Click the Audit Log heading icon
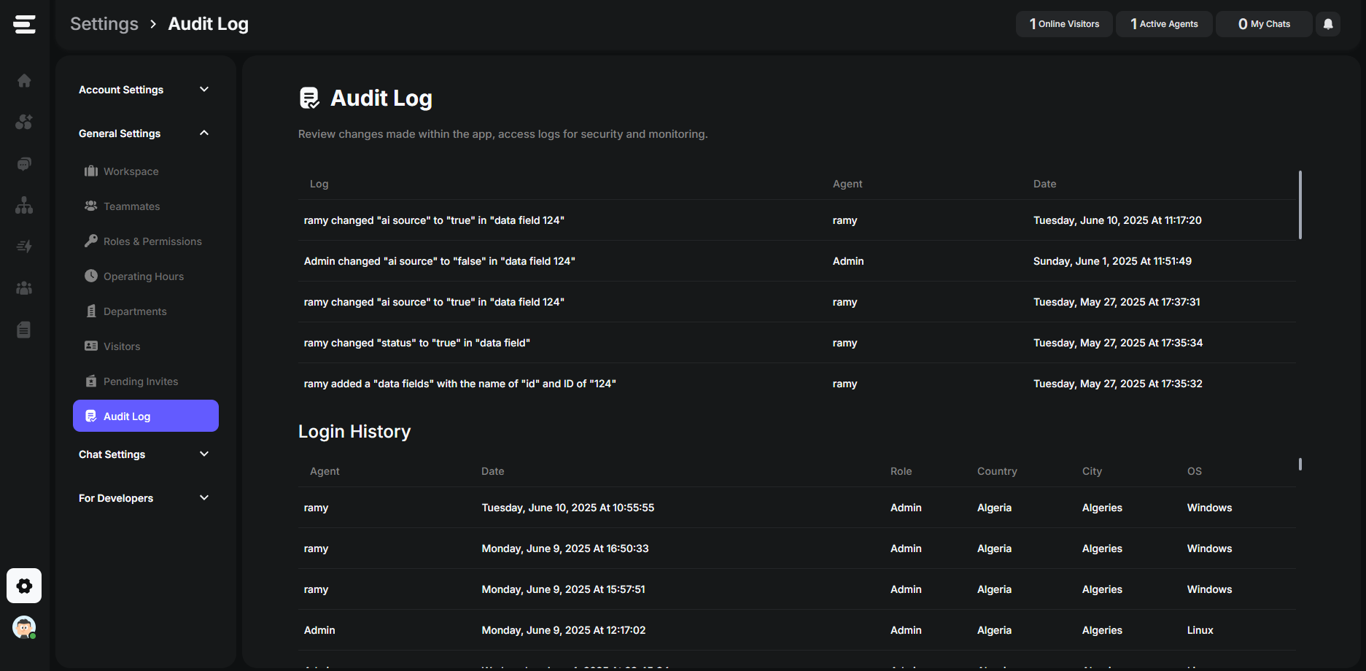The image size is (1366, 671). click(309, 98)
